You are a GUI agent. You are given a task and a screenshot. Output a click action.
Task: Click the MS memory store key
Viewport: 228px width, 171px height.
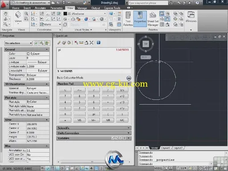point(79,120)
